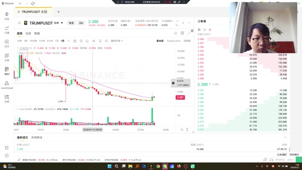Show both sides in order book view

tap(199, 30)
